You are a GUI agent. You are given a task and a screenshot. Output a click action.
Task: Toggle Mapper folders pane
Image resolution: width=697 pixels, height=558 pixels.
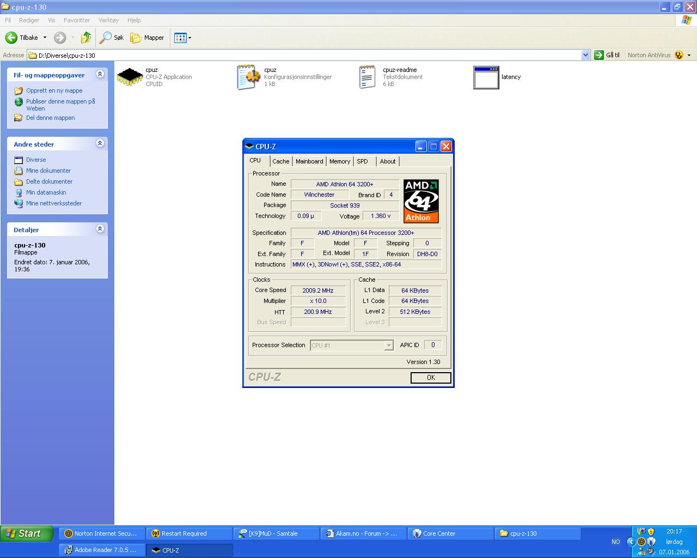pos(147,38)
